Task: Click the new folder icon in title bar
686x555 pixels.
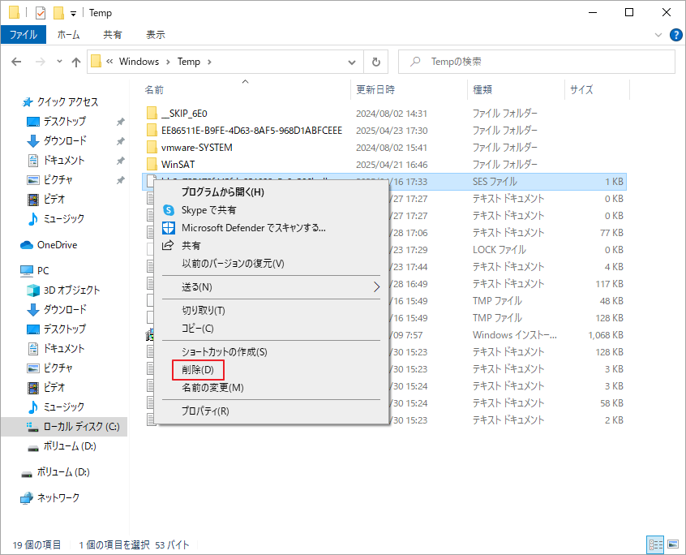Action: (58, 13)
